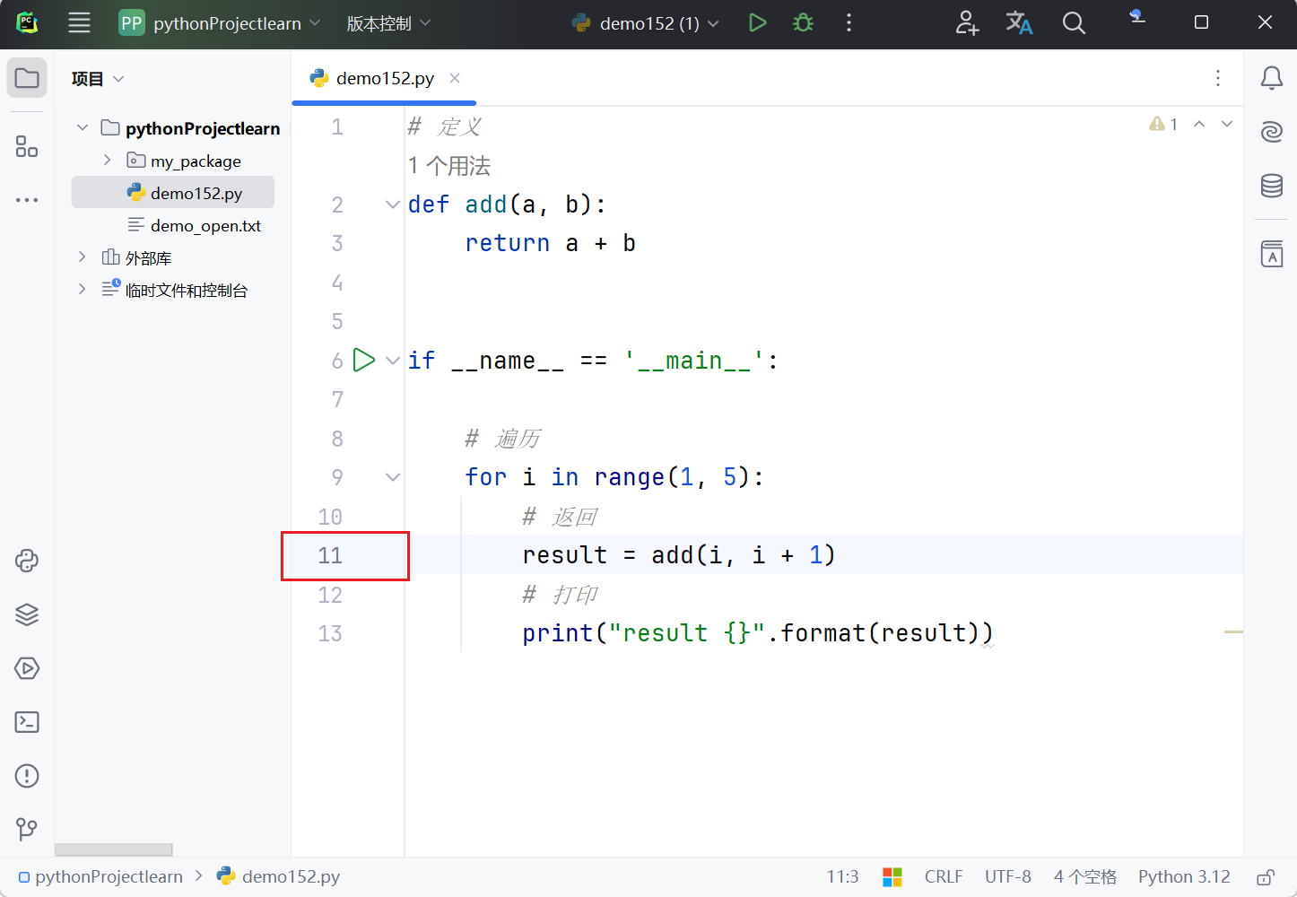Fold the if __name__ block on line 6

[x=393, y=361]
